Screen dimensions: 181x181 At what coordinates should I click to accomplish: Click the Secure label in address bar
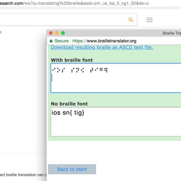(62, 41)
